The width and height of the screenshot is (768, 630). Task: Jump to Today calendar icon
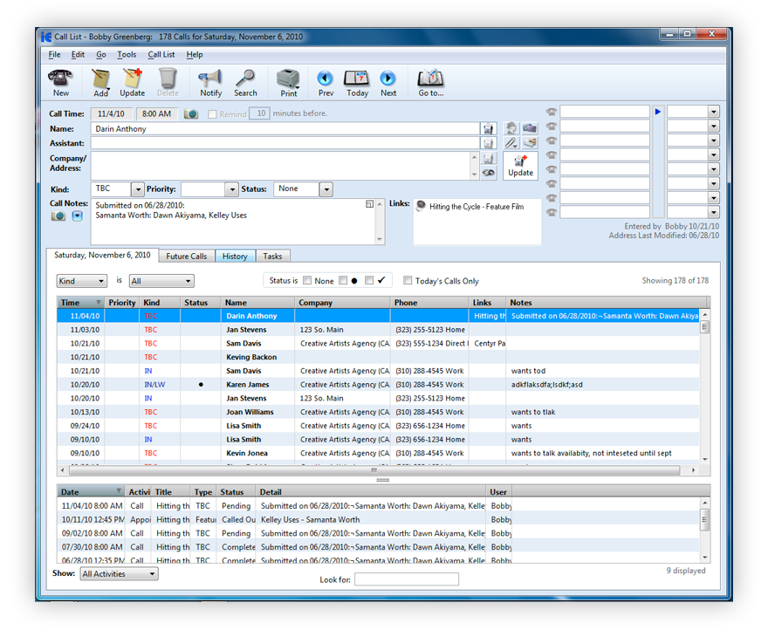pos(357,79)
